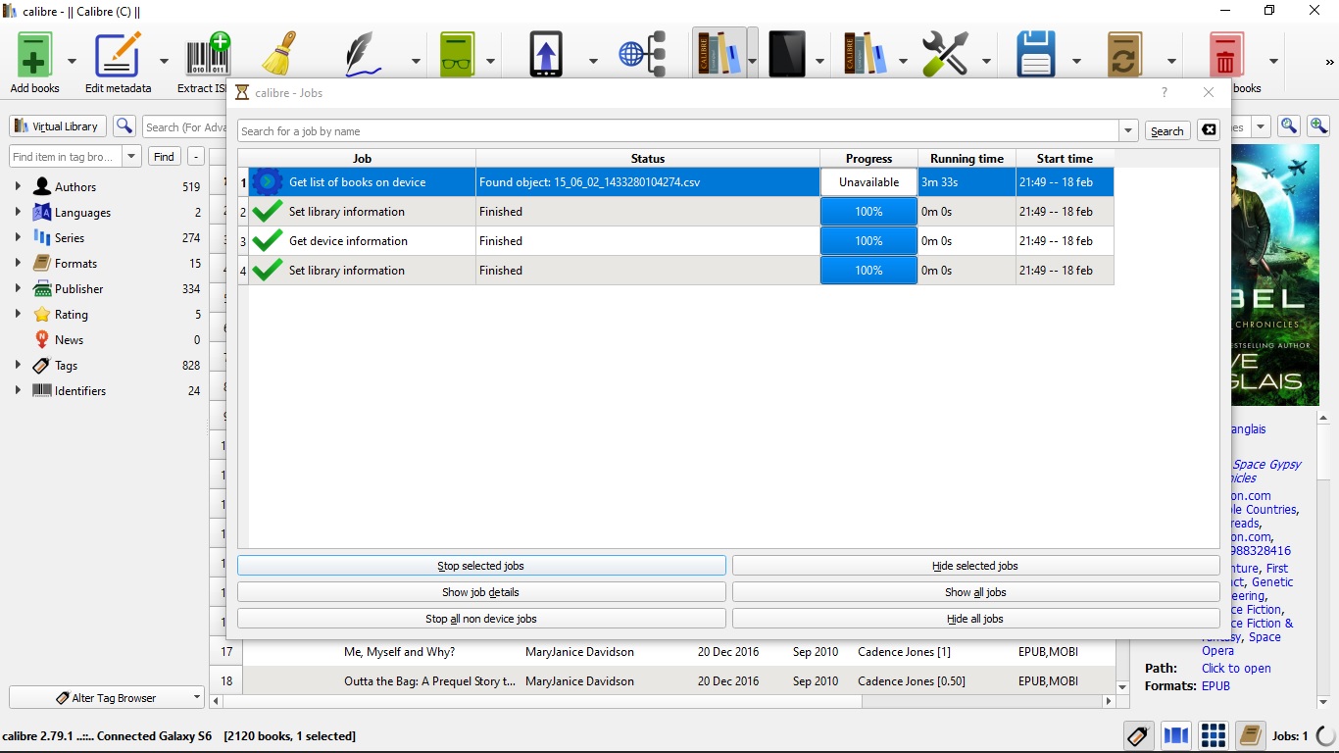
Task: Sort jobs by Running time column header
Action: (967, 159)
